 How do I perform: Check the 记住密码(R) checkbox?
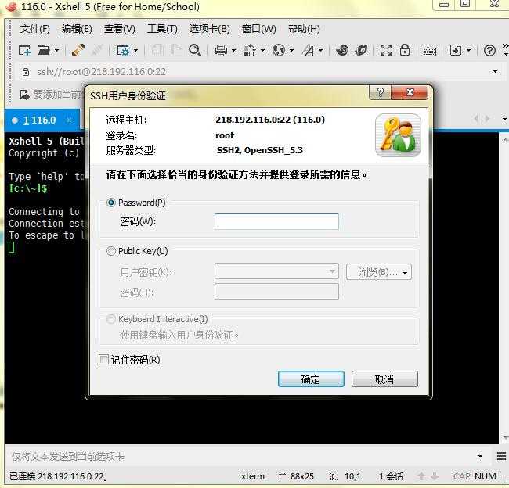(x=103, y=359)
